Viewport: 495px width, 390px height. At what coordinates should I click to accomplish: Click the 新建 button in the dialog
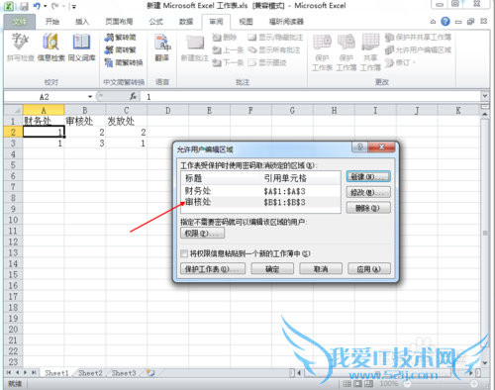point(368,176)
